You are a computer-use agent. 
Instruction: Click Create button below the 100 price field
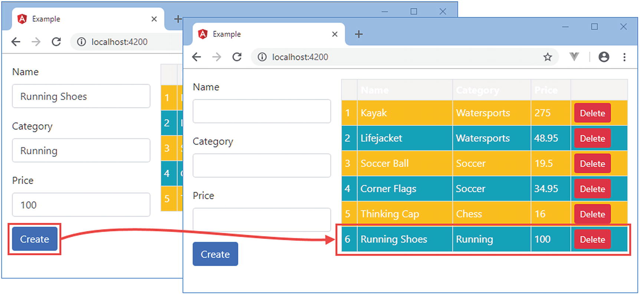tap(35, 239)
